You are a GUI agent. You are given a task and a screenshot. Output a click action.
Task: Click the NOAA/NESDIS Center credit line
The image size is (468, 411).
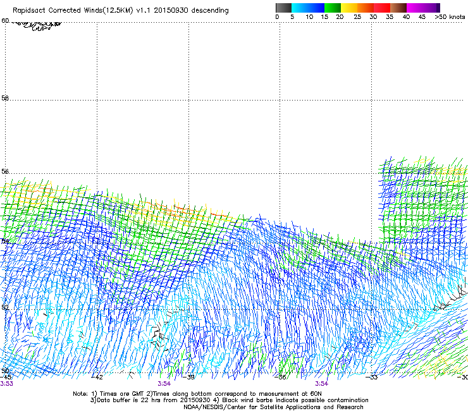coord(273,407)
